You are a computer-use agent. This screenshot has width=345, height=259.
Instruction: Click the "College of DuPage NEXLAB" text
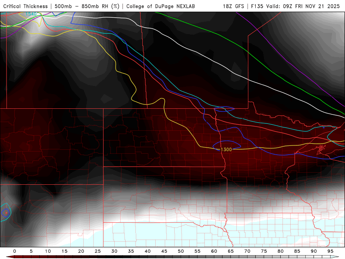pyautogui.click(x=160, y=6)
